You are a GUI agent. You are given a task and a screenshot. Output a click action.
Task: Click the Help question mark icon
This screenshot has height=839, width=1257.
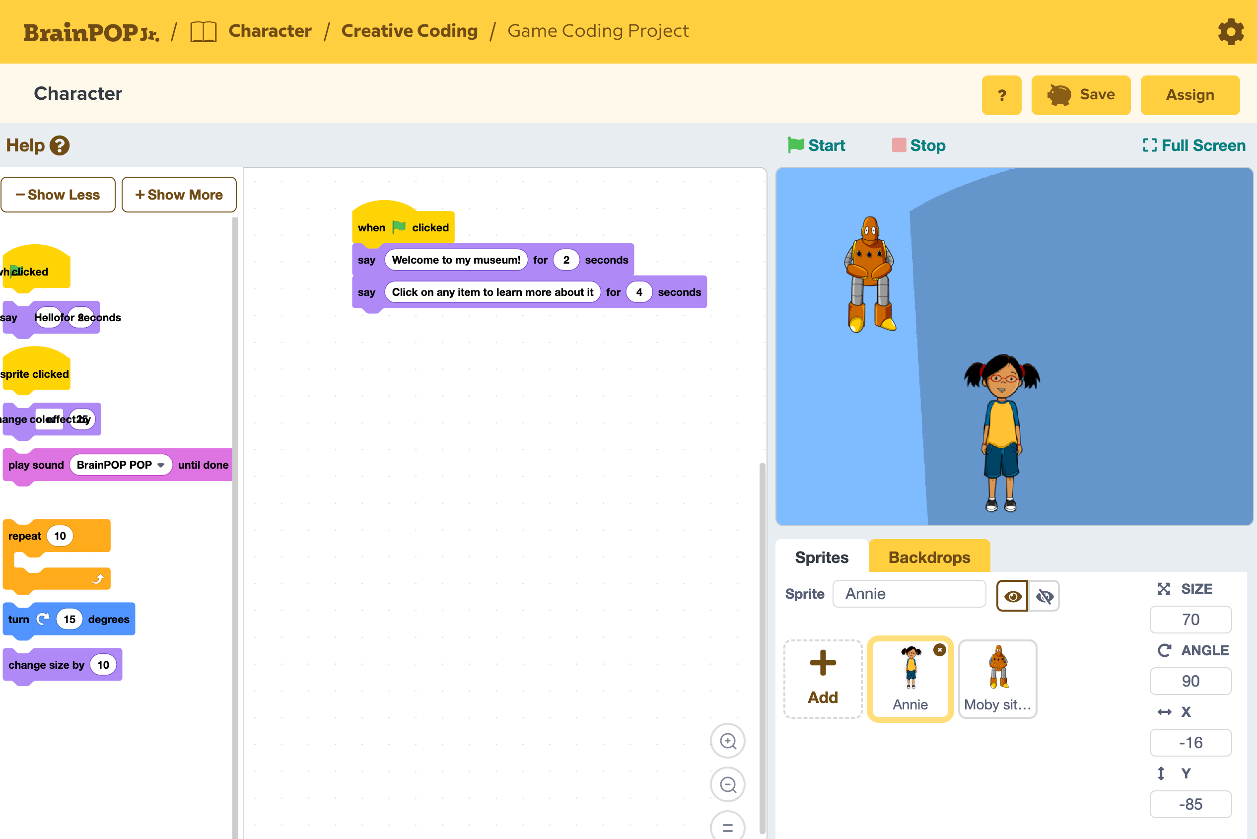pos(60,145)
